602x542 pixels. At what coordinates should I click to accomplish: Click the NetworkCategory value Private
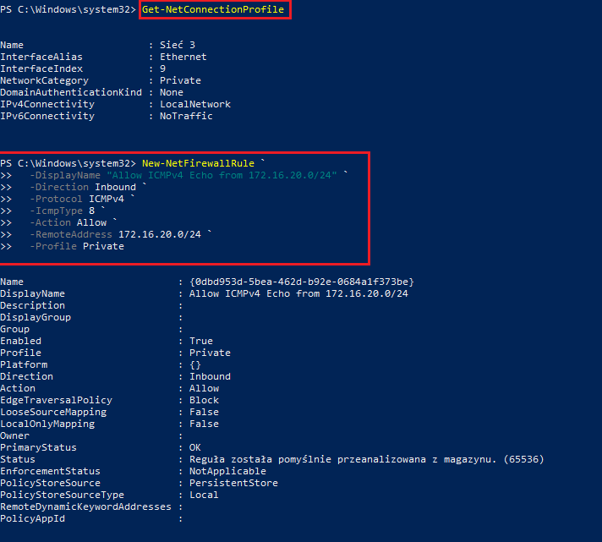click(180, 80)
